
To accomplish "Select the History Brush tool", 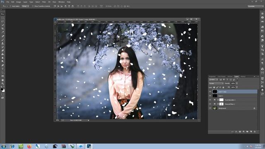I will click(2, 47).
